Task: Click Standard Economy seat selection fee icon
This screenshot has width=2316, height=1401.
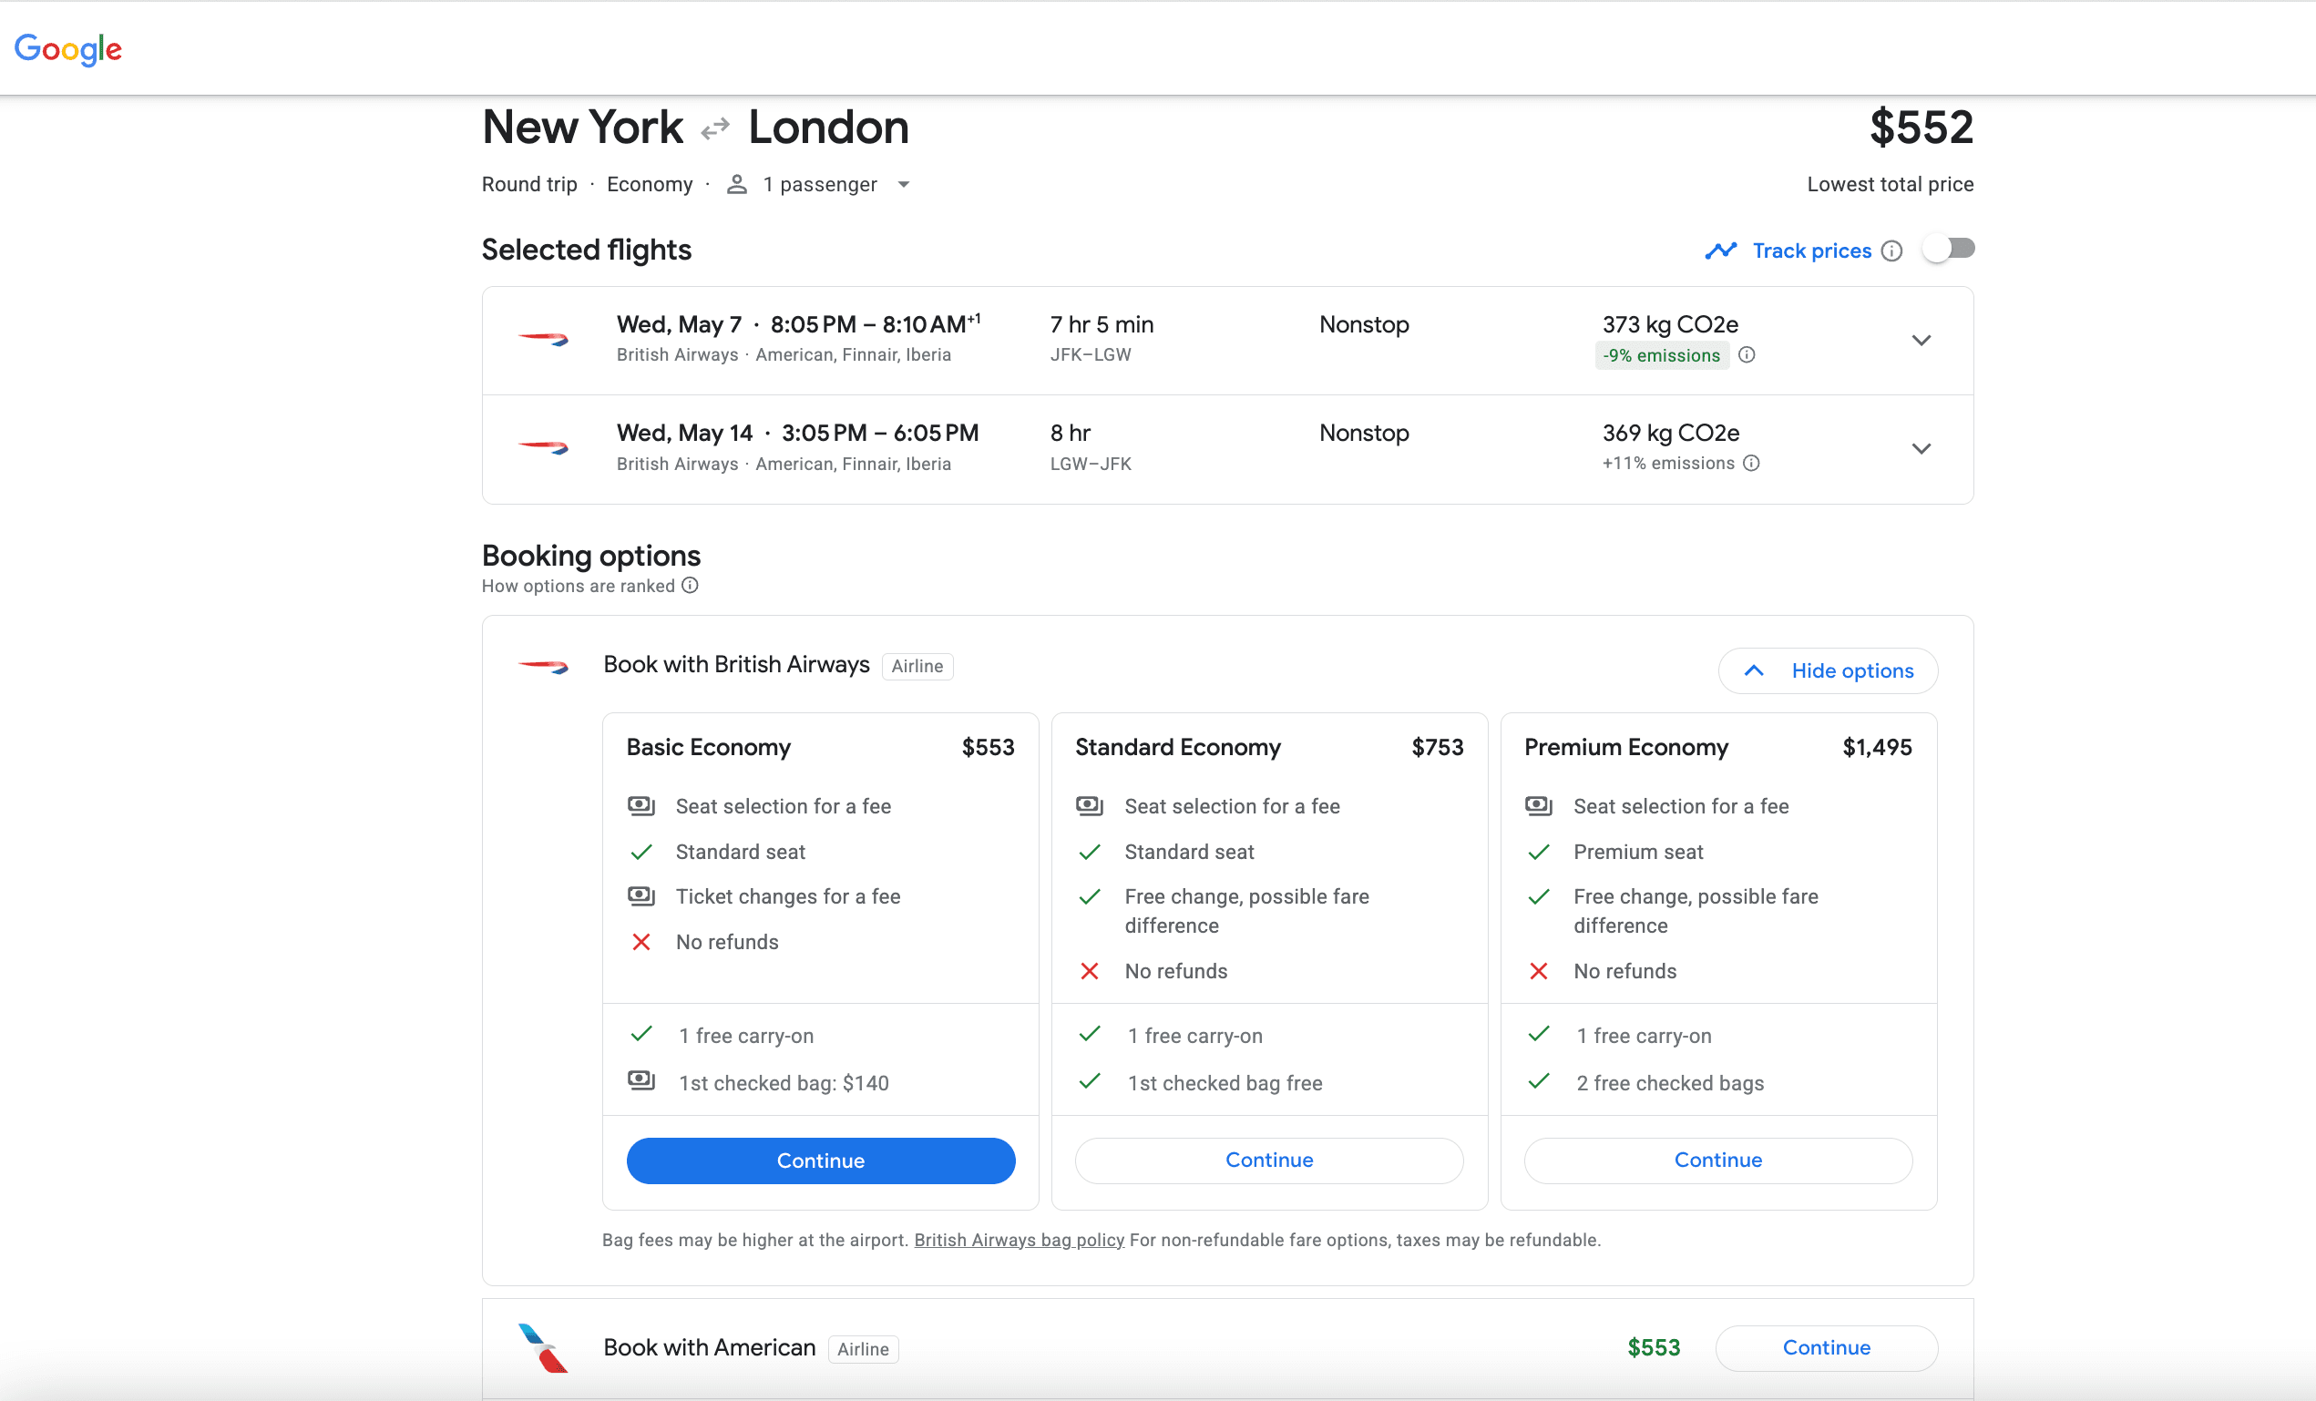Action: pos(1090,805)
